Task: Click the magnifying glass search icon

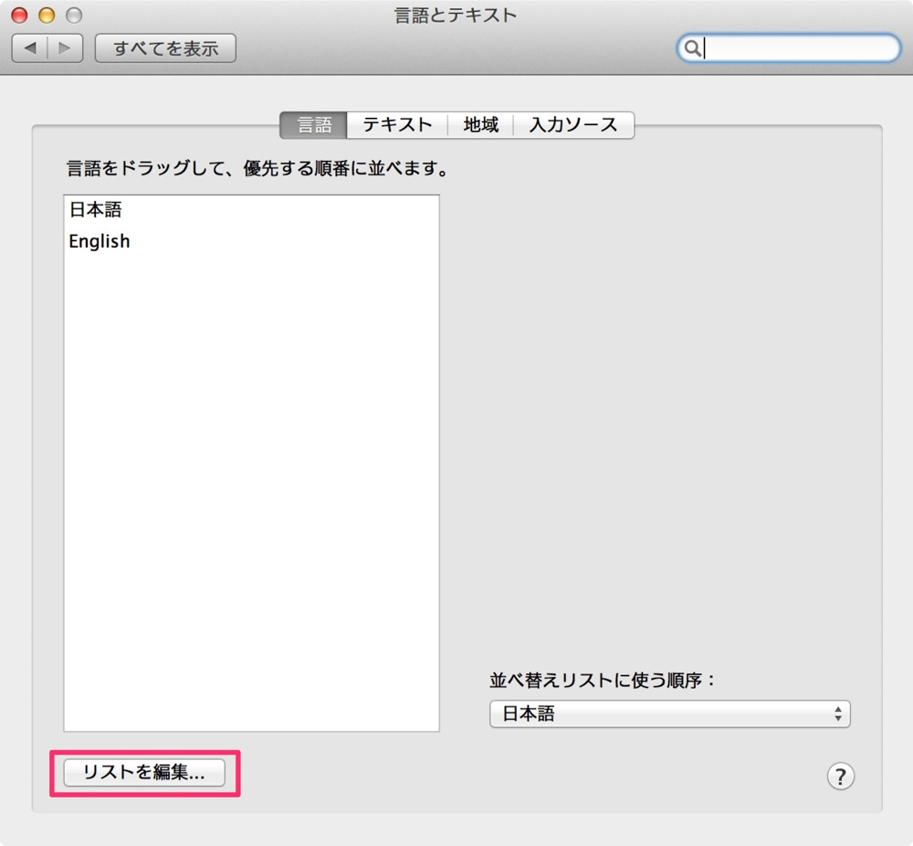Action: (x=692, y=48)
